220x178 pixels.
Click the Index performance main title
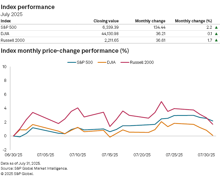click(x=28, y=7)
